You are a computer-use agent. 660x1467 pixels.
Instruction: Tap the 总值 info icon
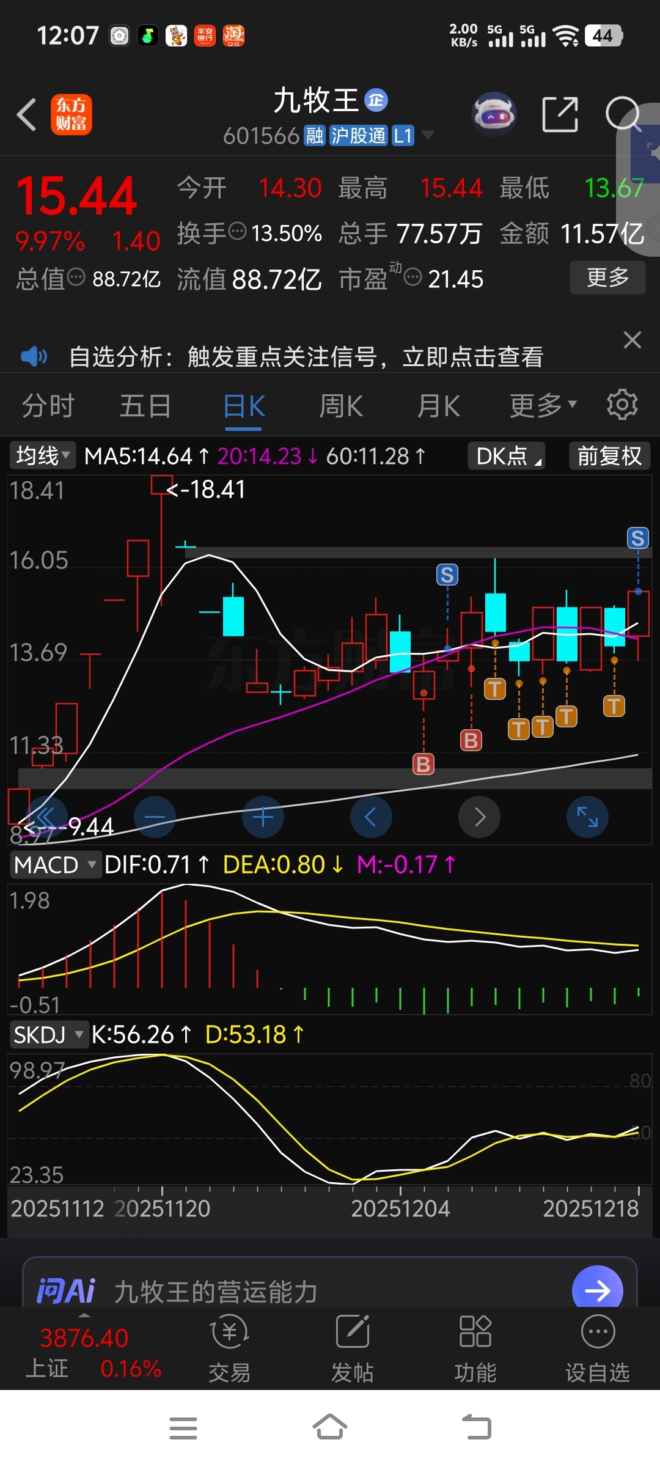76,278
